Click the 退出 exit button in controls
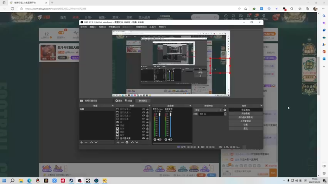 [x=246, y=128]
